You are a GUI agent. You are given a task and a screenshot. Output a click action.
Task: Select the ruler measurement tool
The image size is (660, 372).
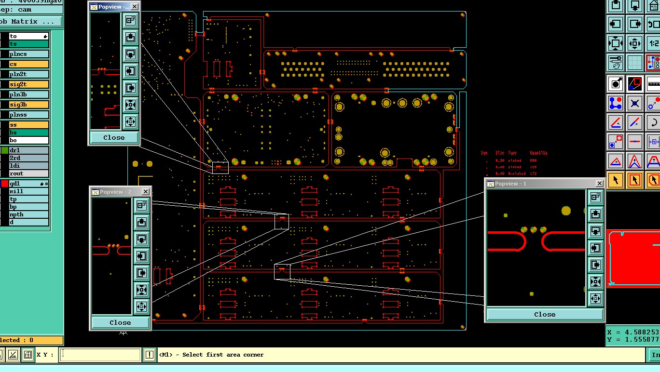pyautogui.click(x=653, y=83)
